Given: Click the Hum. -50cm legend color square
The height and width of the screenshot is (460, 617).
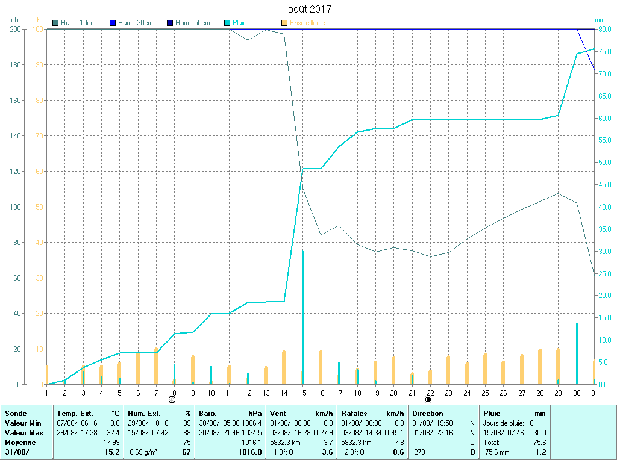Looking at the screenshot, I should click(x=170, y=23).
